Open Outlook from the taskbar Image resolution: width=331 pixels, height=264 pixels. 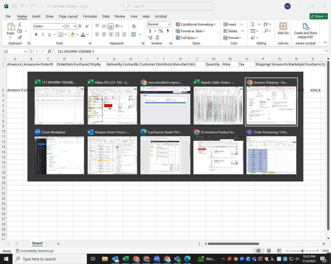coord(115,259)
